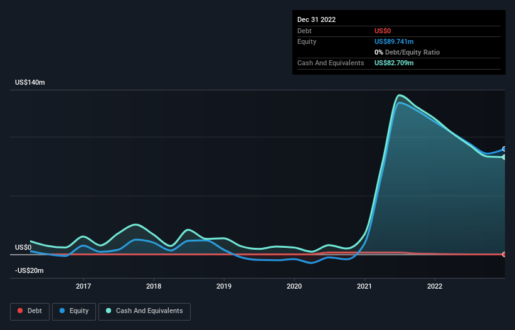Image resolution: width=515 pixels, height=330 pixels.
Task: Click the red Debt end-point marker
Action: pos(504,255)
